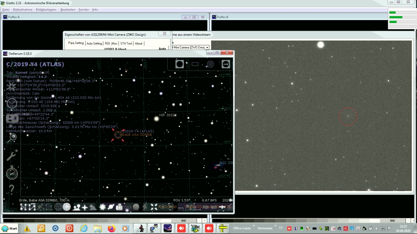The height and width of the screenshot is (234, 417).
Task: Click the Windows Start button
Action: (10, 228)
